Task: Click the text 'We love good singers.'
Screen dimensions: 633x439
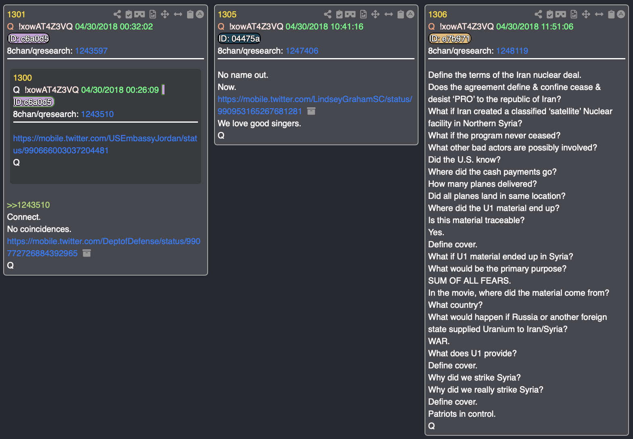Action: [259, 123]
